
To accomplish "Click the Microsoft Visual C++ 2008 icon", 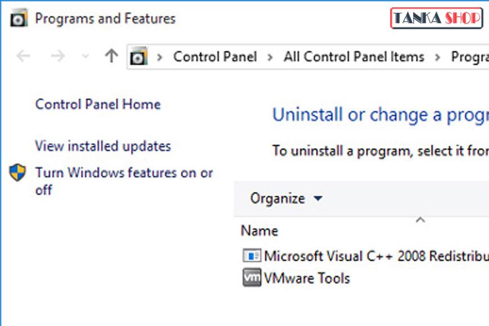I will pyautogui.click(x=251, y=256).
